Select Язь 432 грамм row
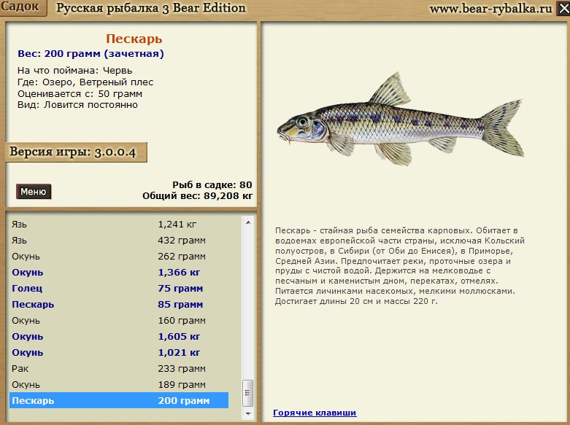The height and width of the screenshot is (425, 570). pos(119,241)
